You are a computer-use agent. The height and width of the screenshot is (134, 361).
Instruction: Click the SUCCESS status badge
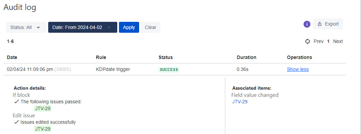click(x=169, y=70)
